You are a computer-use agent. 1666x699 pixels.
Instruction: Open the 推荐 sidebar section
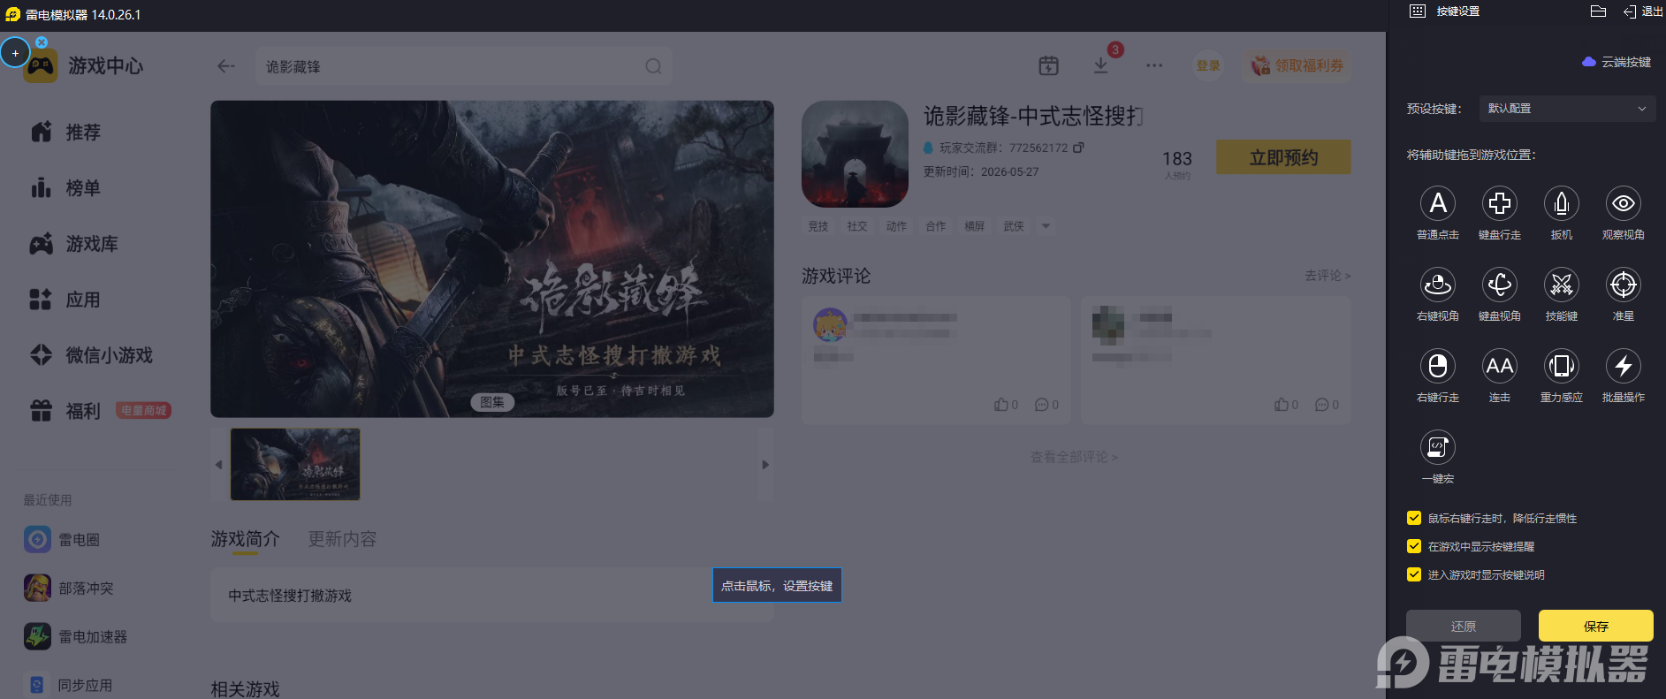pyautogui.click(x=65, y=133)
